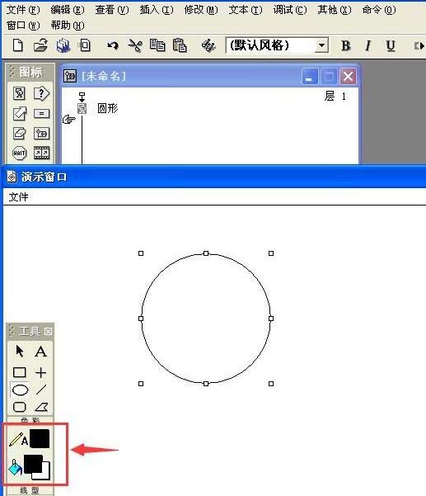This screenshot has height=496, width=426.
Task: Open the 文件 menu in the 演示窗口
Action: click(19, 197)
